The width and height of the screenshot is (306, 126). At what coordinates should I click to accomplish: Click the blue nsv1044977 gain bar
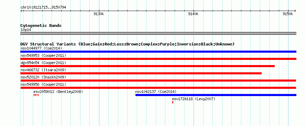[158, 52]
